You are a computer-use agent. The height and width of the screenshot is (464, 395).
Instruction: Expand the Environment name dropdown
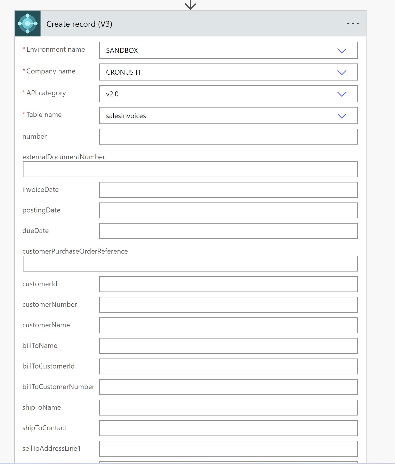click(342, 51)
